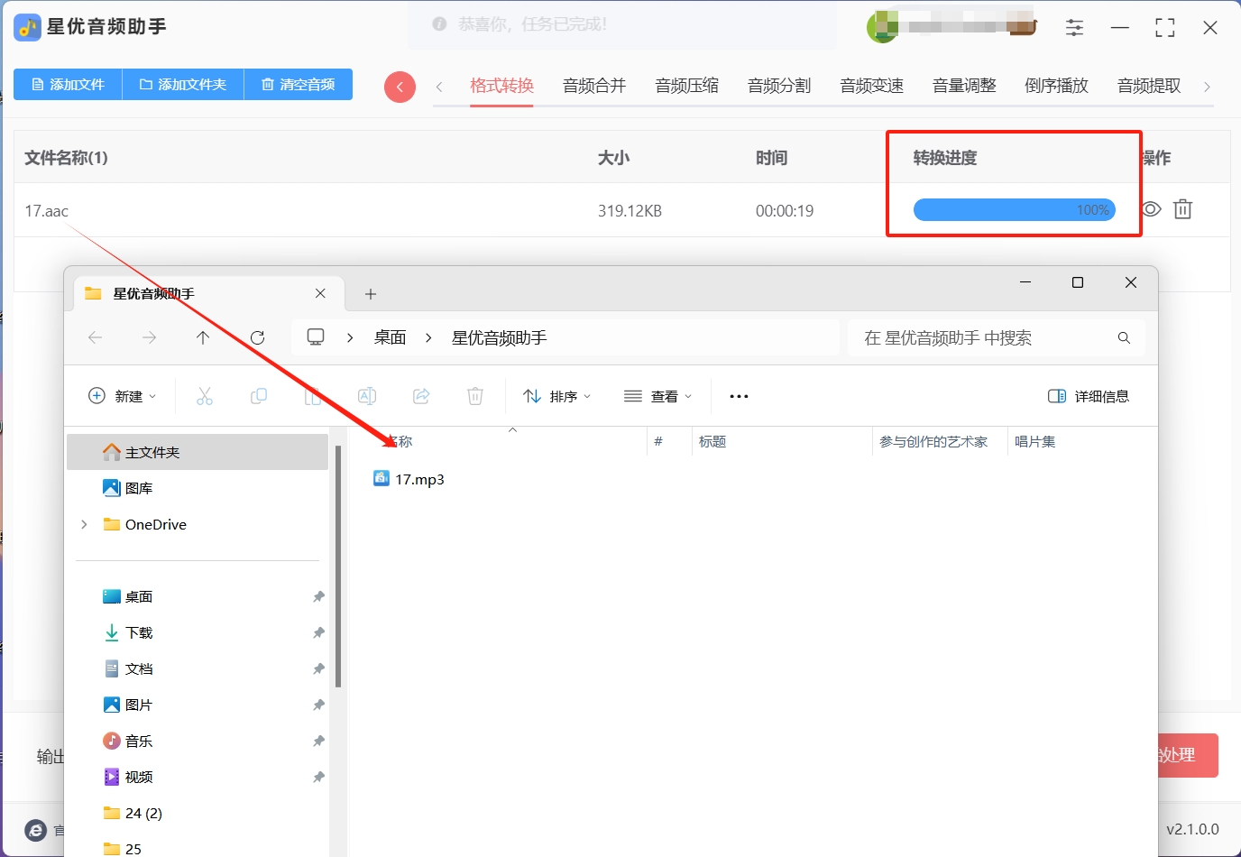The width and height of the screenshot is (1241, 857).
Task: Select the 17.mp3 file
Action: pyautogui.click(x=409, y=479)
